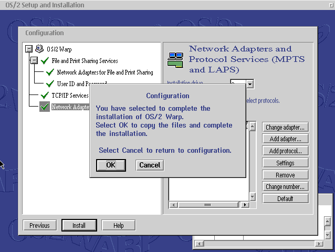The height and width of the screenshot is (252, 335).
Task: Click scroll right arrow in background window
Action: point(319,244)
